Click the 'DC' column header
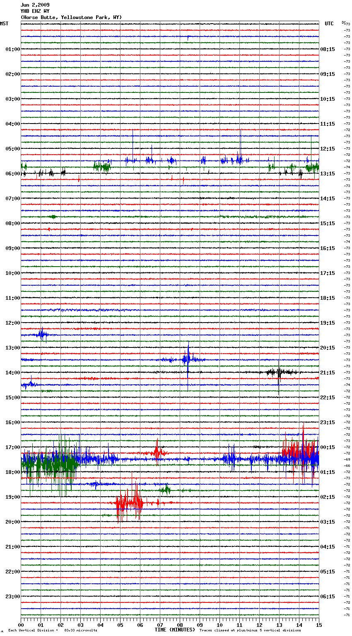The image size is (352, 636). click(344, 22)
